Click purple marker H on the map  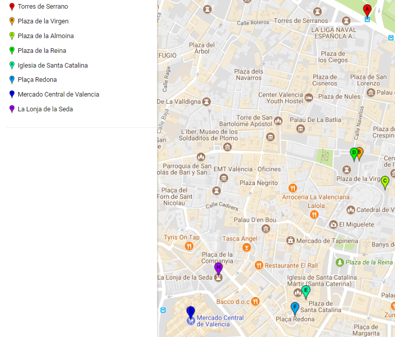pos(219,268)
